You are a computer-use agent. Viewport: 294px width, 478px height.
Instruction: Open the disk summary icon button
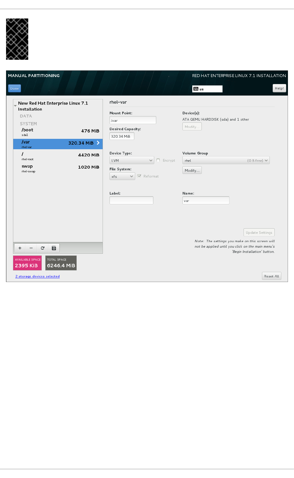pos(54,248)
